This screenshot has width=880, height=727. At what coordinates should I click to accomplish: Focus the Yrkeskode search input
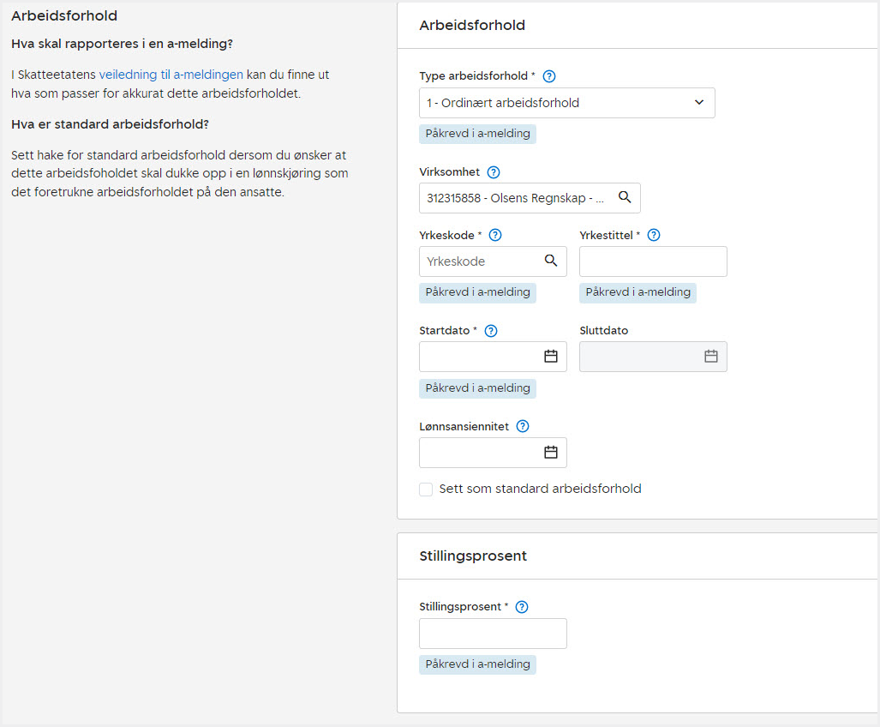pos(480,261)
